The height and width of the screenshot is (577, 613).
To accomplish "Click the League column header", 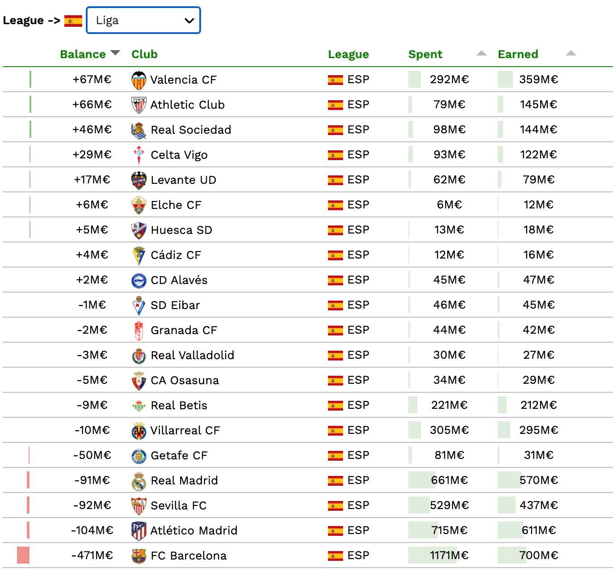I will pyautogui.click(x=348, y=54).
